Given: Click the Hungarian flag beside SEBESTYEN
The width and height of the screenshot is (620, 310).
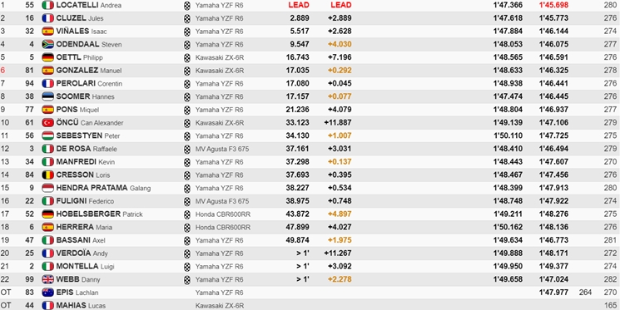Looking at the screenshot, I should (x=47, y=135).
